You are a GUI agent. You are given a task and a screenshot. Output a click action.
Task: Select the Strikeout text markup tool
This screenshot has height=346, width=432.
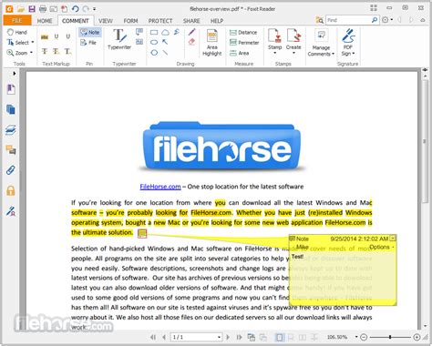coord(45,51)
